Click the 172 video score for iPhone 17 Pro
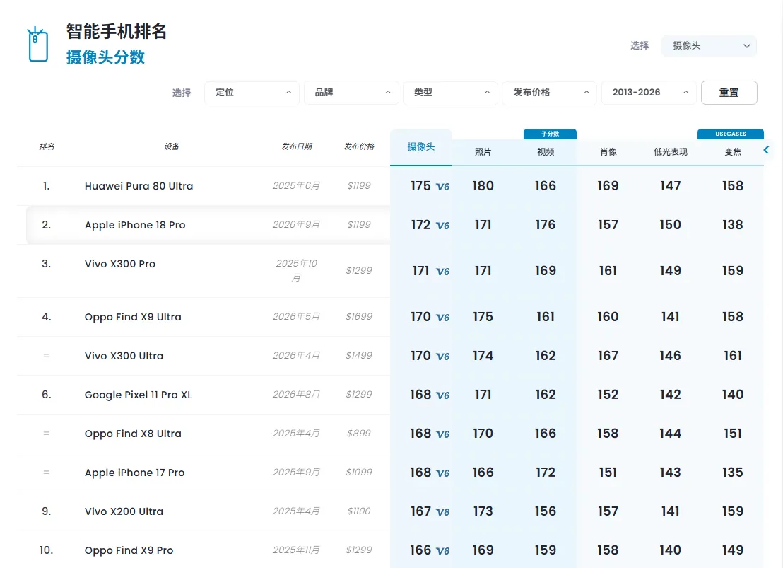This screenshot has width=783, height=568. point(546,473)
